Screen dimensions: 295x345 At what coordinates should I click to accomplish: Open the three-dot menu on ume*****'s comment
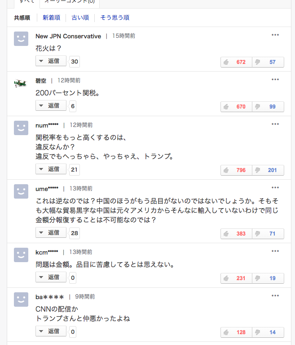[x=275, y=187]
